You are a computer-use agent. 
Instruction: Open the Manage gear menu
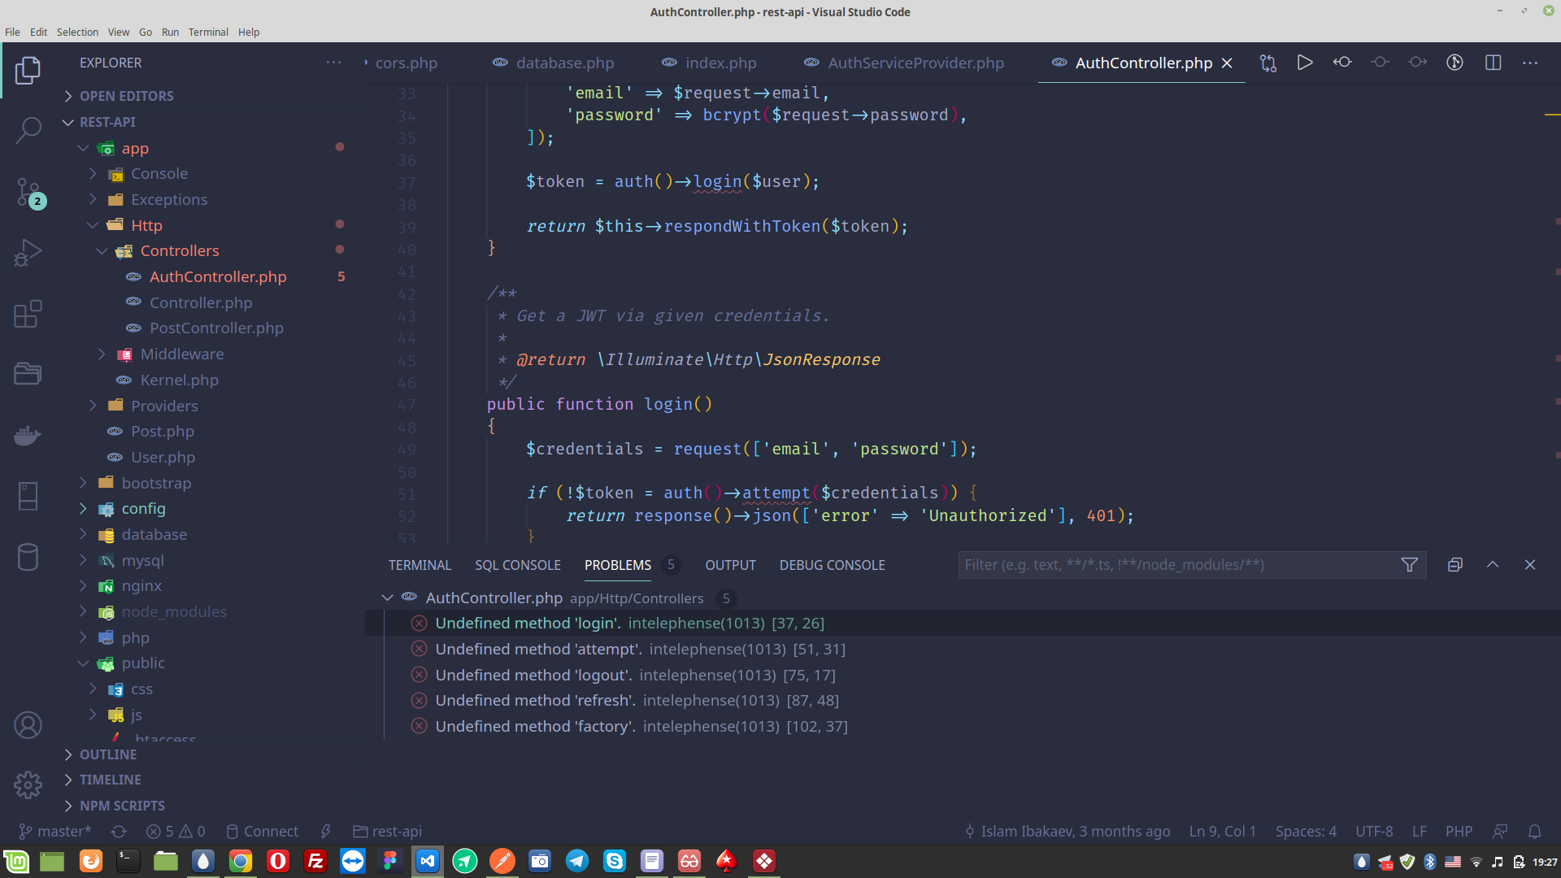[28, 785]
